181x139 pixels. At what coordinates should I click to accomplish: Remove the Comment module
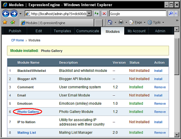click(x=160, y=87)
